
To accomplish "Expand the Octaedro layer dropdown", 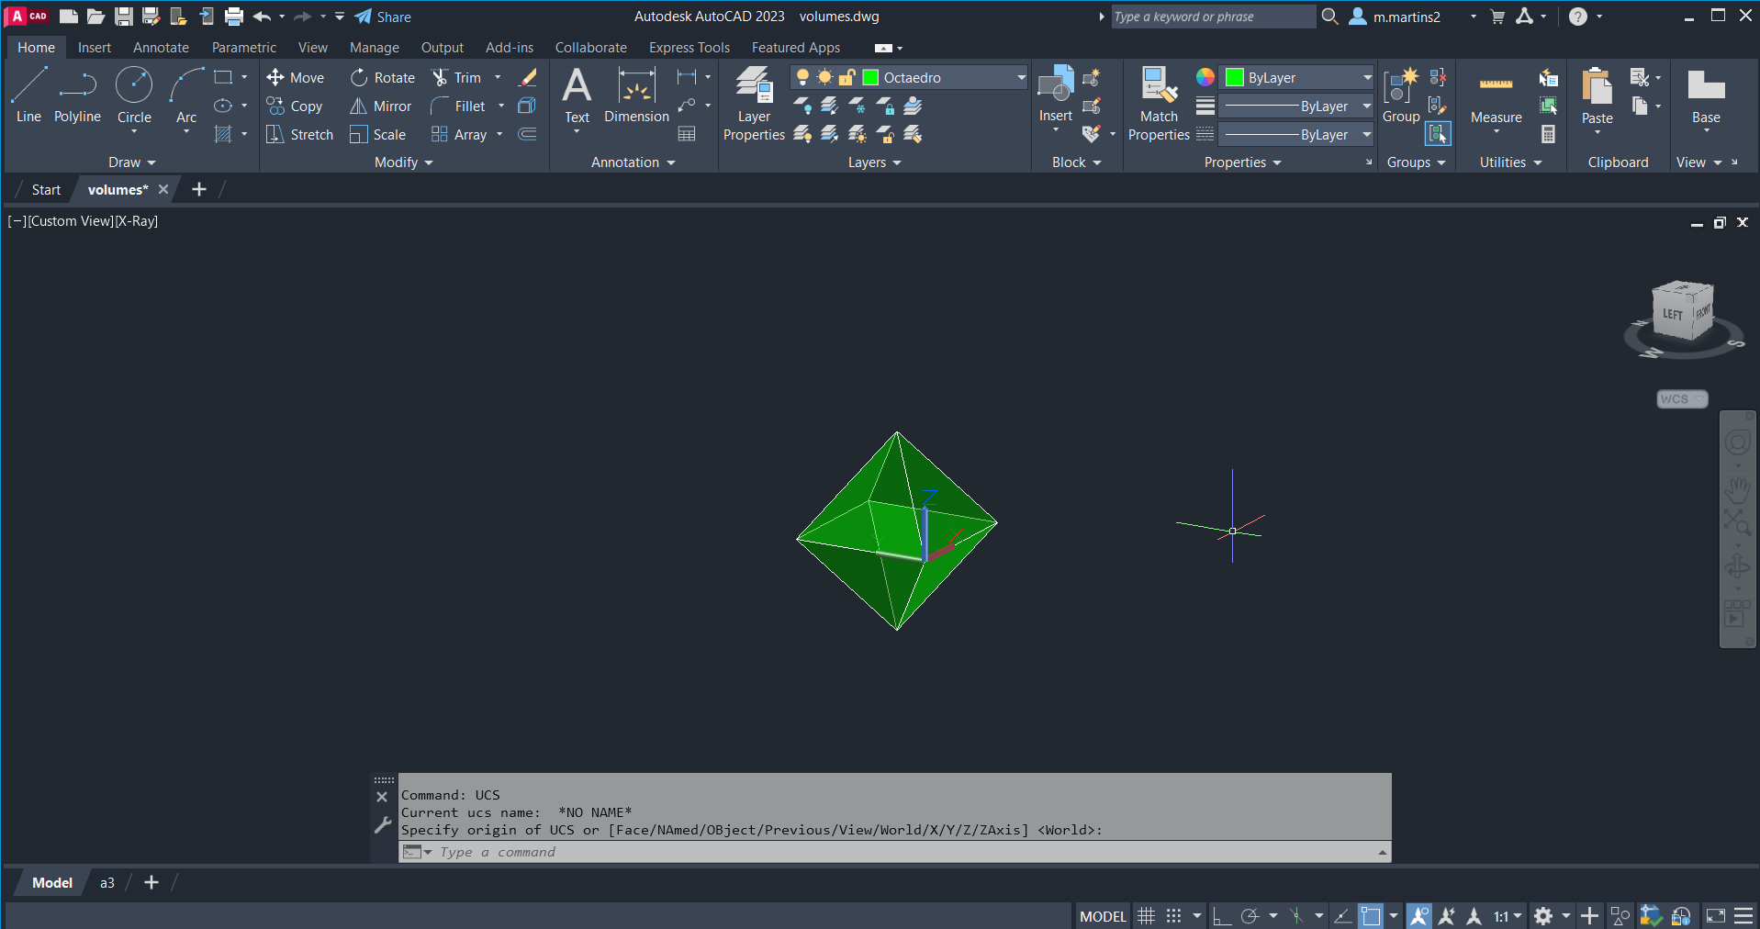I will (1021, 78).
